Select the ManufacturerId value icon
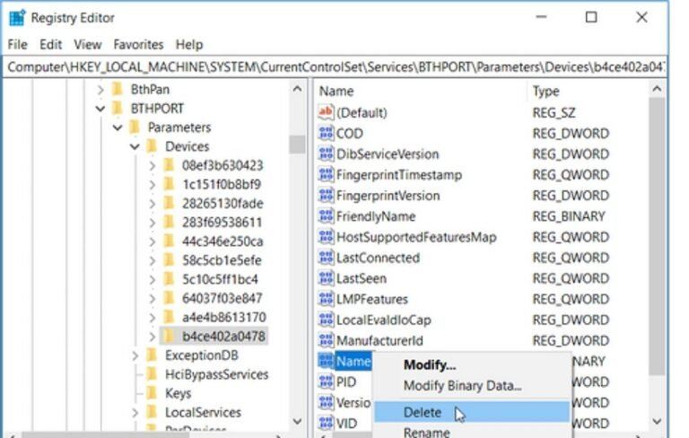The width and height of the screenshot is (689, 438). (x=326, y=340)
